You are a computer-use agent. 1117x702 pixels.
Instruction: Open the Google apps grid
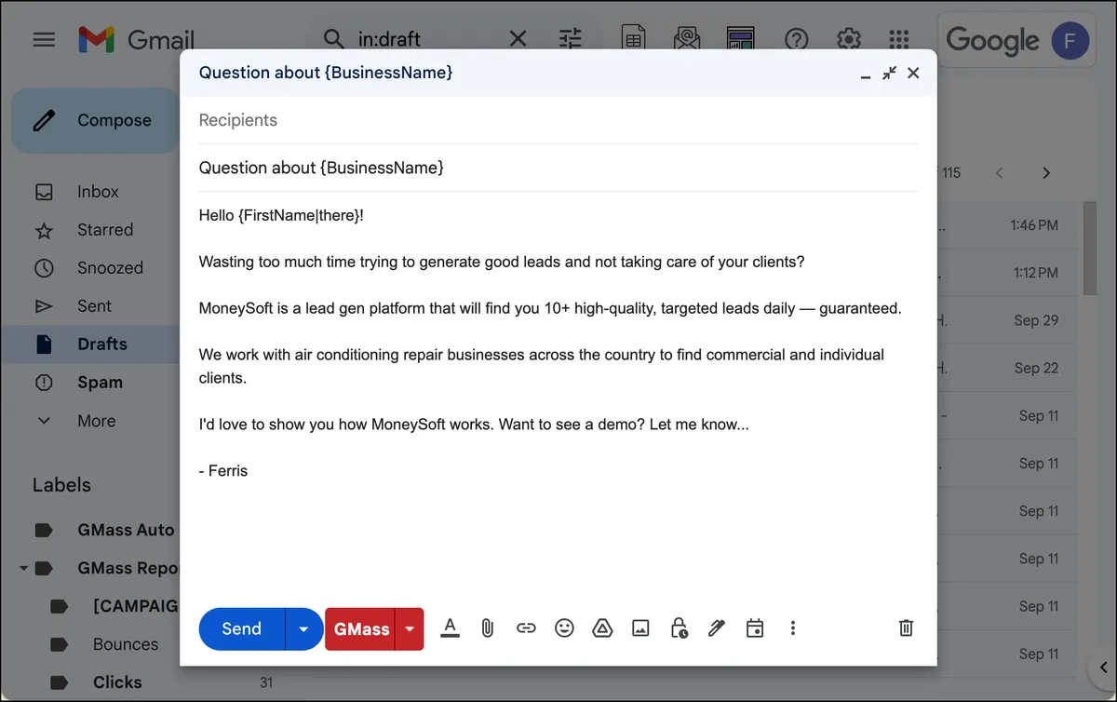pyautogui.click(x=898, y=39)
